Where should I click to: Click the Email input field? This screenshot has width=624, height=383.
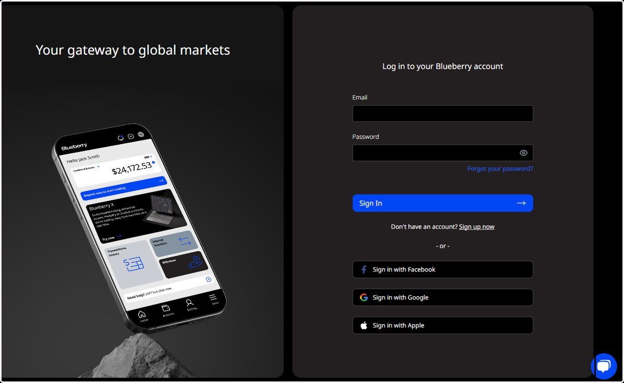pyautogui.click(x=443, y=113)
